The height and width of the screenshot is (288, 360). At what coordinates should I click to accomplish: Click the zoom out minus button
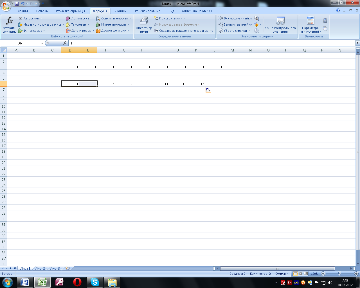coord(323,274)
